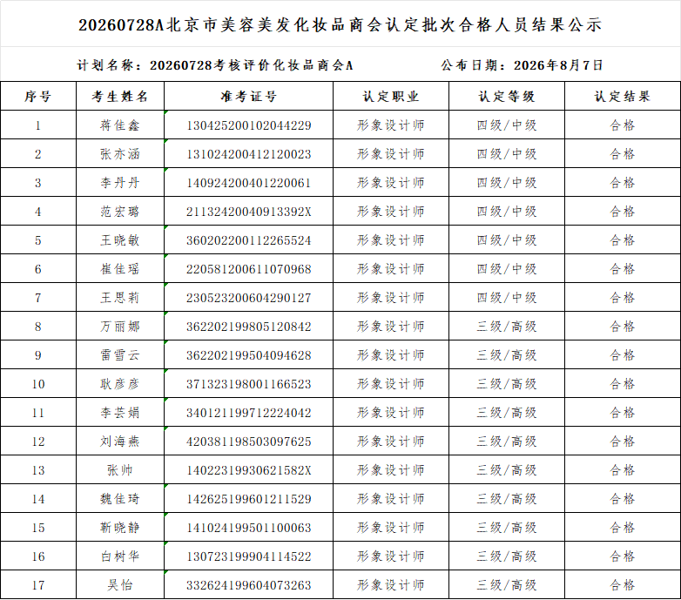Select the name cell 万丽娜

(x=120, y=327)
